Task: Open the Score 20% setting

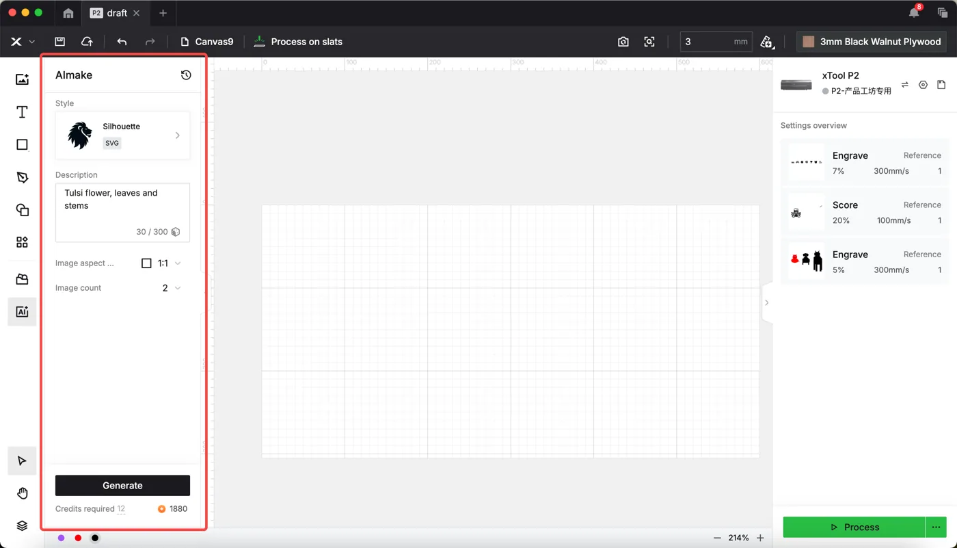Action: (865, 212)
